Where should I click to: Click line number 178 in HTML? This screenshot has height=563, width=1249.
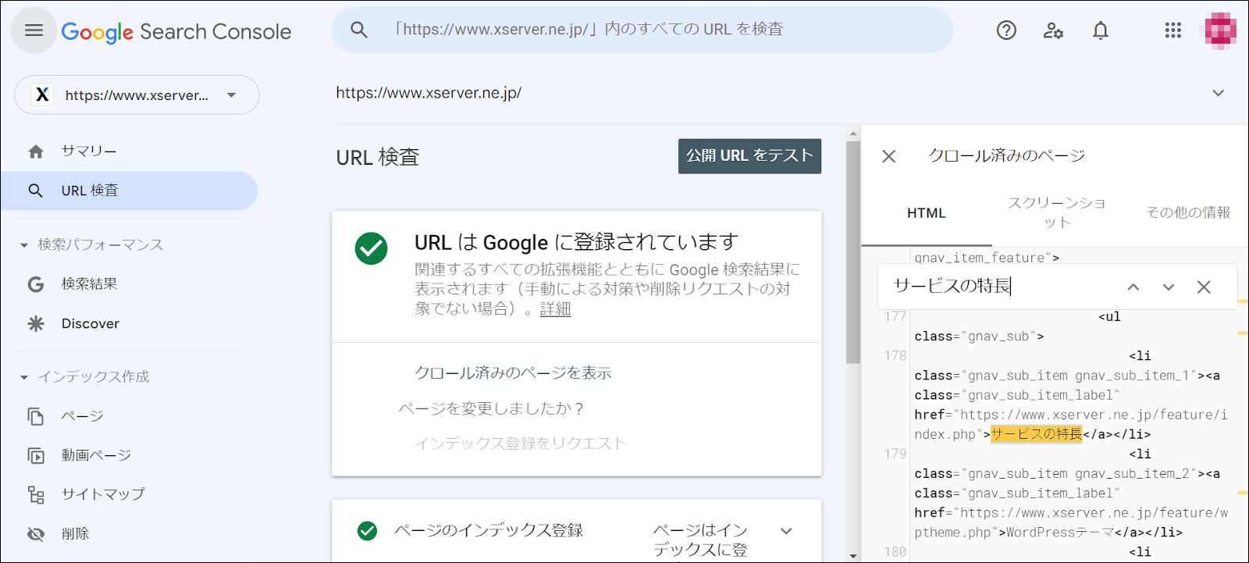(895, 356)
